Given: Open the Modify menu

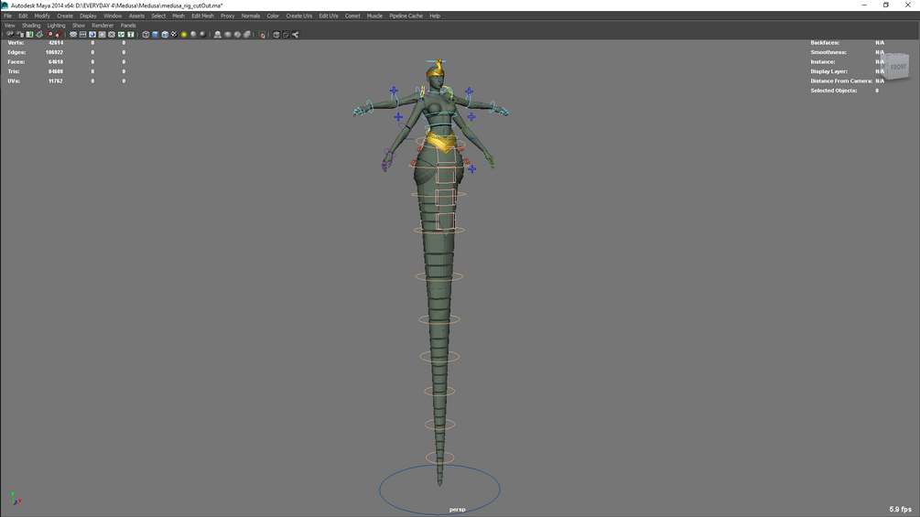Looking at the screenshot, I should coord(42,16).
